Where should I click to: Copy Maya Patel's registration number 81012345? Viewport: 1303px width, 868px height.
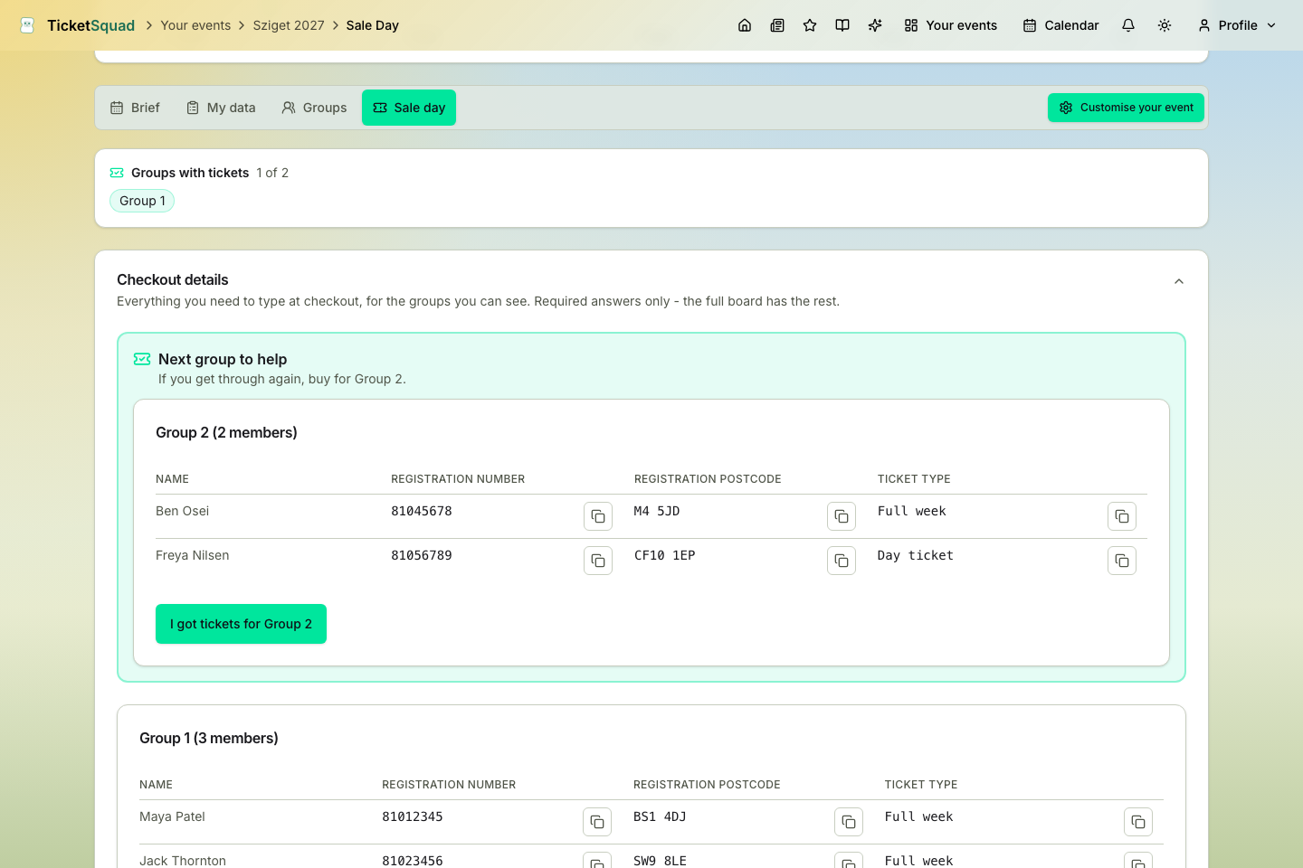[x=597, y=822]
